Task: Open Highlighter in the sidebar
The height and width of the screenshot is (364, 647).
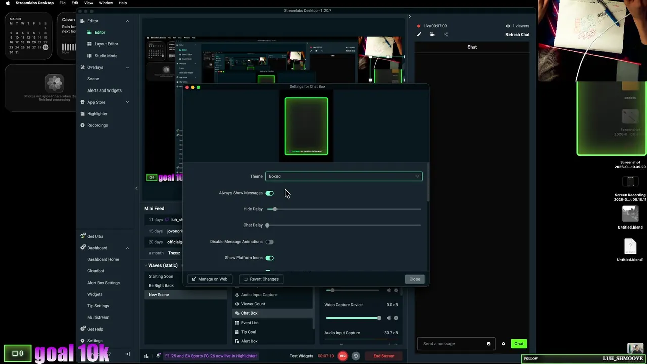Action: point(97,114)
